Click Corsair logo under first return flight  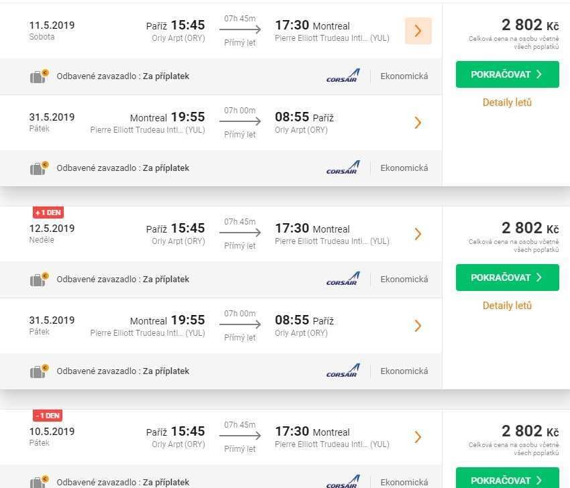[x=343, y=168]
